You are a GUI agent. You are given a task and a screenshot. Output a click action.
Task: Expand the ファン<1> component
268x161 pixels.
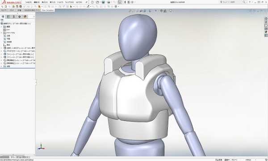pyautogui.click(x=1, y=54)
